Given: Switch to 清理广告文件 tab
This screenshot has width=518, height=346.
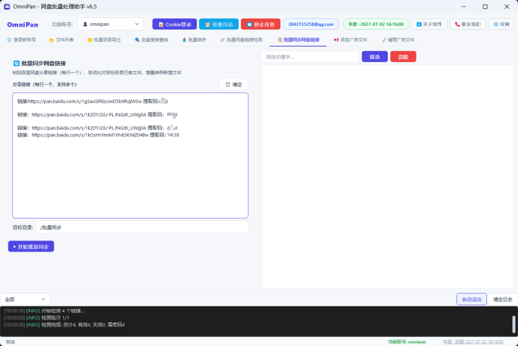Looking at the screenshot, I should [x=398, y=39].
